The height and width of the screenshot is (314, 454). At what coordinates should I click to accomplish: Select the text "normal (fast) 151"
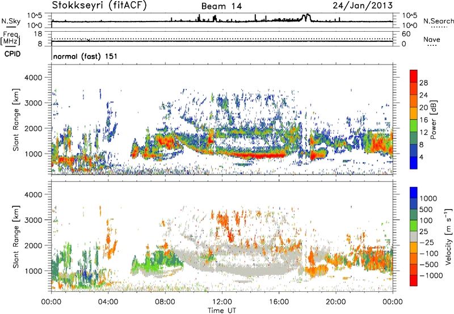(x=86, y=56)
